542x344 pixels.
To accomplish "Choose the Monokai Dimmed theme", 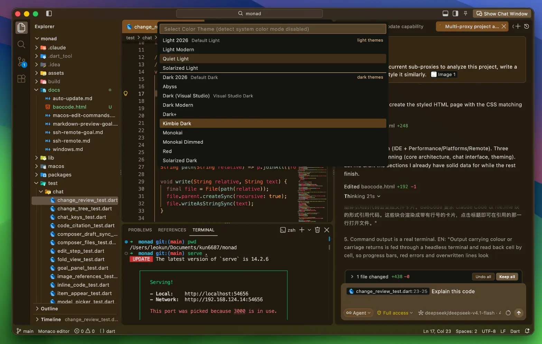I will (x=273, y=142).
